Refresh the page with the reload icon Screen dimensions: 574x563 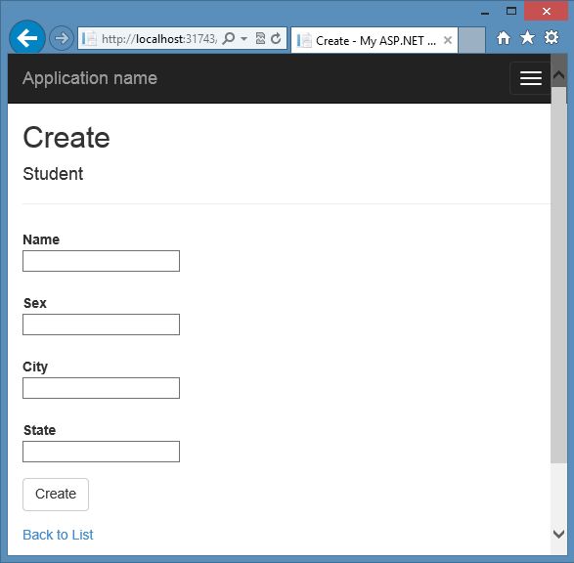pos(276,38)
